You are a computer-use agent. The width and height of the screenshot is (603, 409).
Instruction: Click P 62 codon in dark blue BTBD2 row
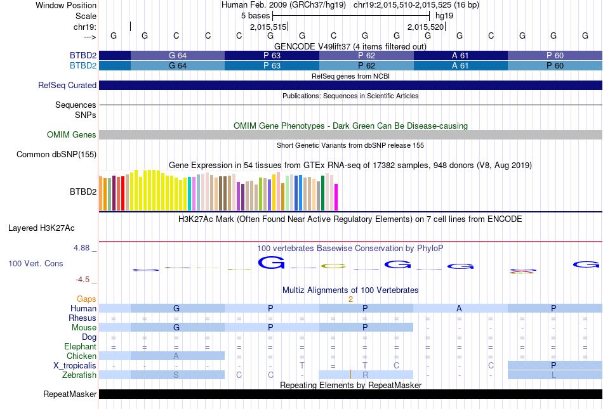tap(366, 56)
